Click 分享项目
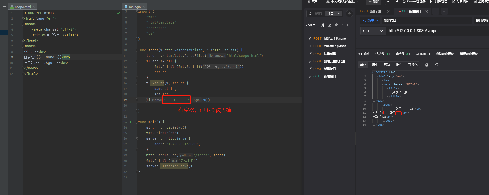The image size is (489, 195). pos(460,2)
